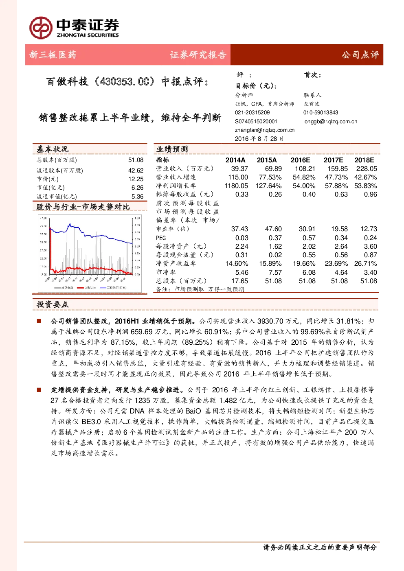The width and height of the screenshot is (404, 571).
Task: Select the 流通股本 value 42.62
Action: (x=136, y=171)
